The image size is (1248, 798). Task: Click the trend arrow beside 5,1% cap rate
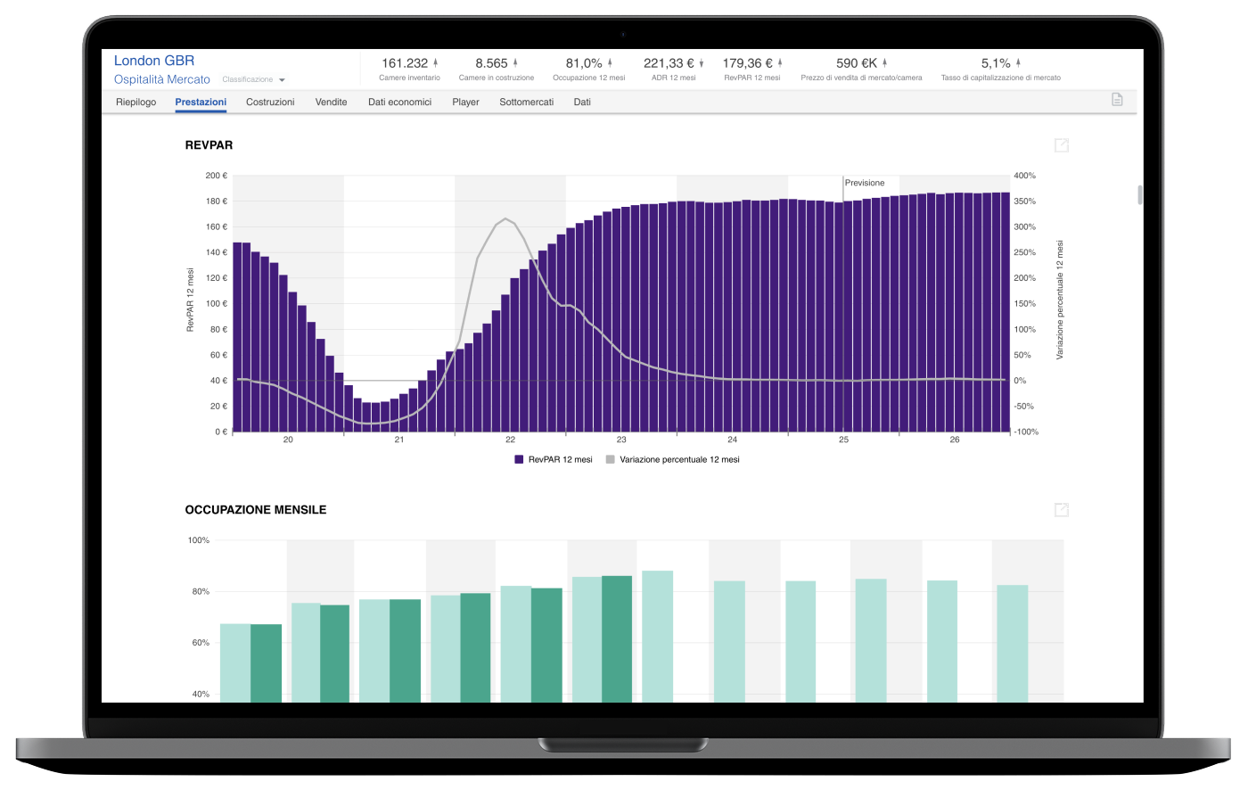coord(1018,63)
